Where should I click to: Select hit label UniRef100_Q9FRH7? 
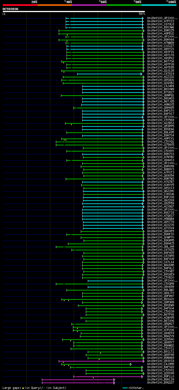[x=161, y=296]
